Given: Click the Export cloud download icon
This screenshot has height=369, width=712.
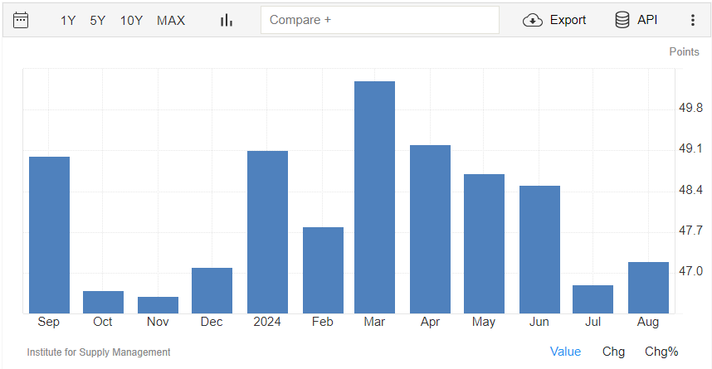Looking at the screenshot, I should coord(533,20).
